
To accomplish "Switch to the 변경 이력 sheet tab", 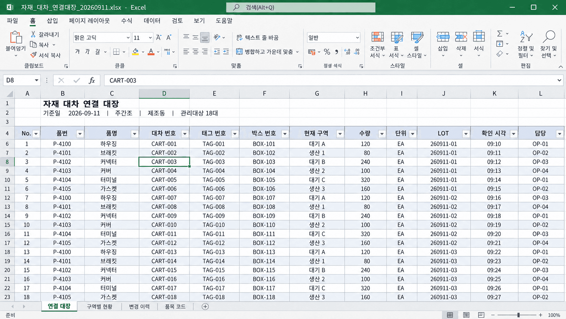I will coord(139,306).
